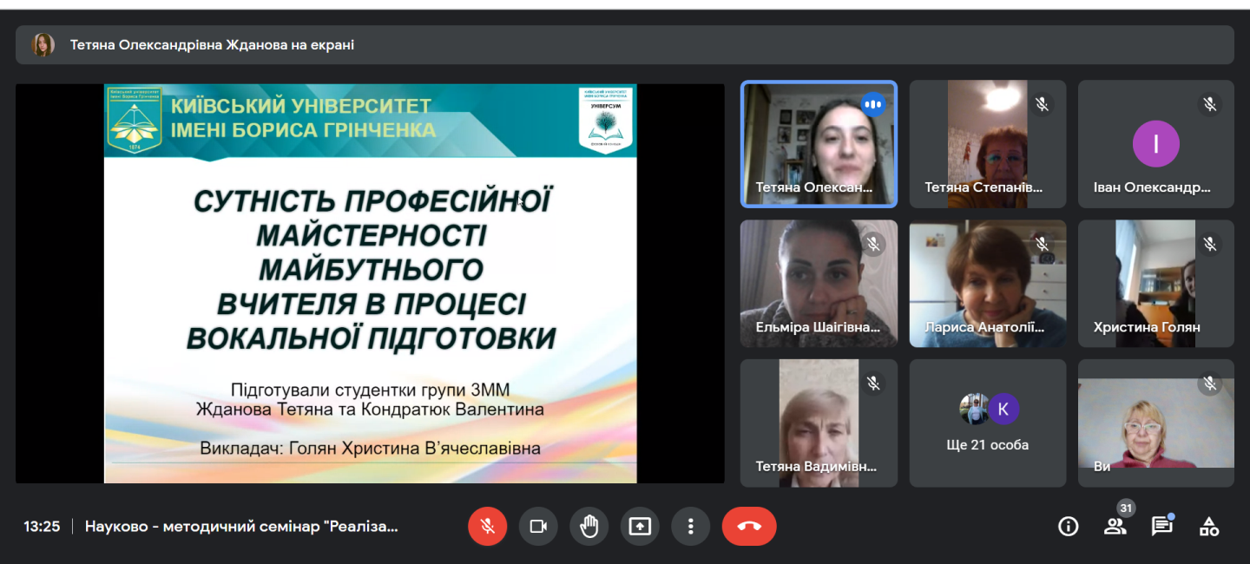Click the Універсум logo on the slide
This screenshot has height=564, width=1250.
pos(605,121)
